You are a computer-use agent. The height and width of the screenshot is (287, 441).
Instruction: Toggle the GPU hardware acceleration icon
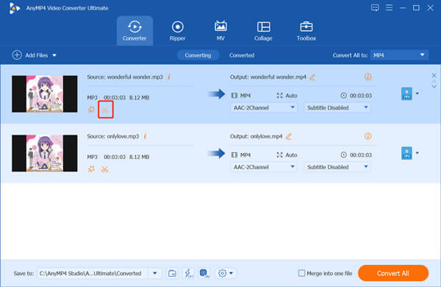[205, 273]
